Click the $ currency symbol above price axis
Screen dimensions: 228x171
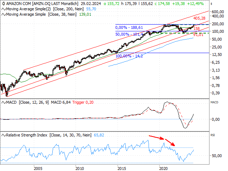tap(211, 4)
